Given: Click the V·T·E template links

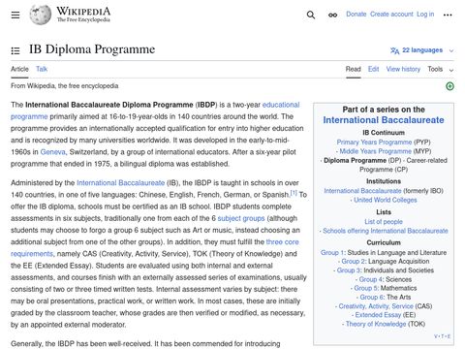Looking at the screenshot, I should pos(443,336).
